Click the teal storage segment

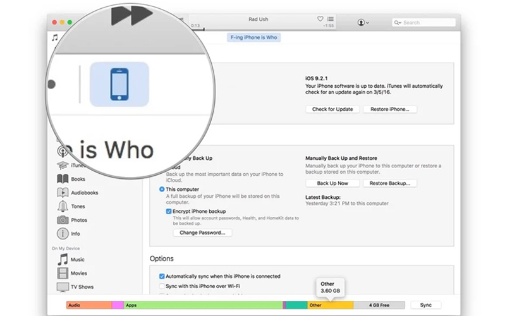pyautogui.click(x=296, y=305)
